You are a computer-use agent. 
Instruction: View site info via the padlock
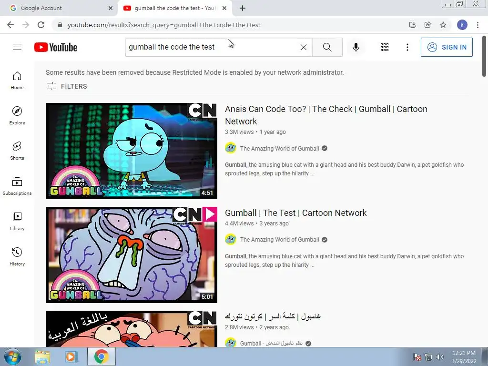[x=60, y=25]
